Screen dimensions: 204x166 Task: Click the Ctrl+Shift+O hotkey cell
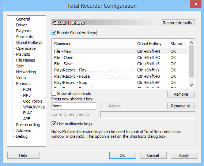149,58
